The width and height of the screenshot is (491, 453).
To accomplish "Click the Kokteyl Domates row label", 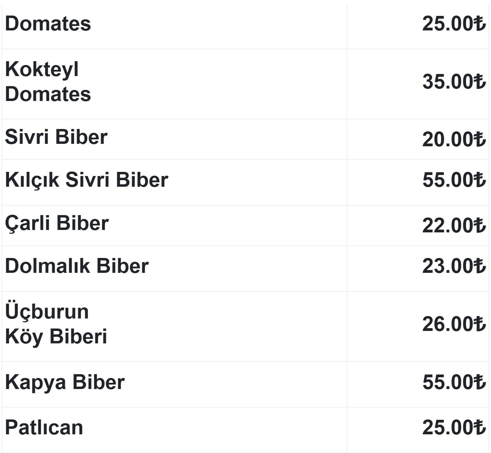I will (x=48, y=82).
